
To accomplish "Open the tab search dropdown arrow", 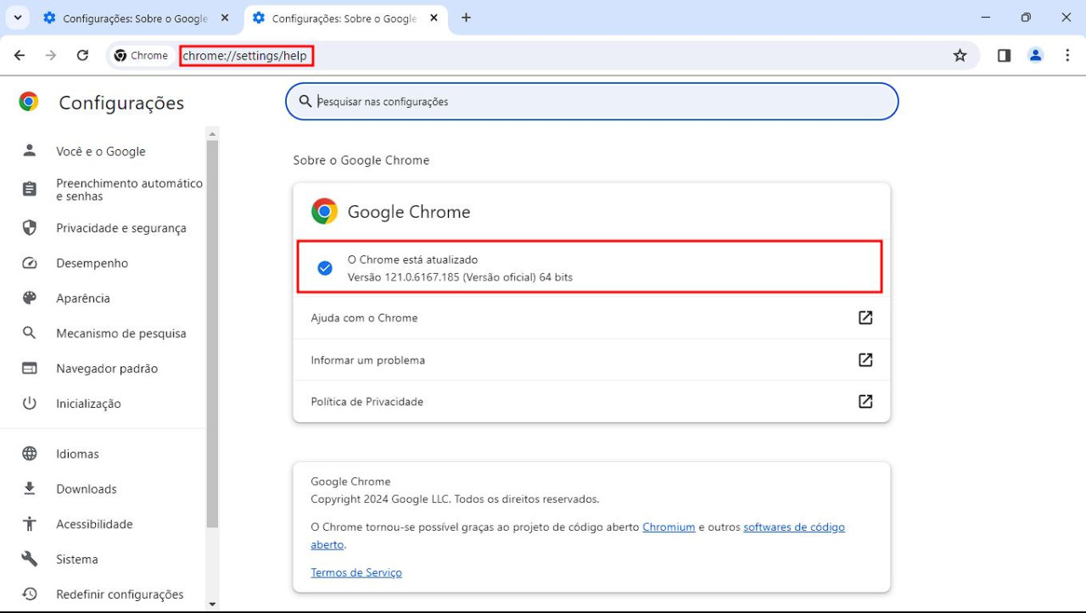I will (17, 18).
